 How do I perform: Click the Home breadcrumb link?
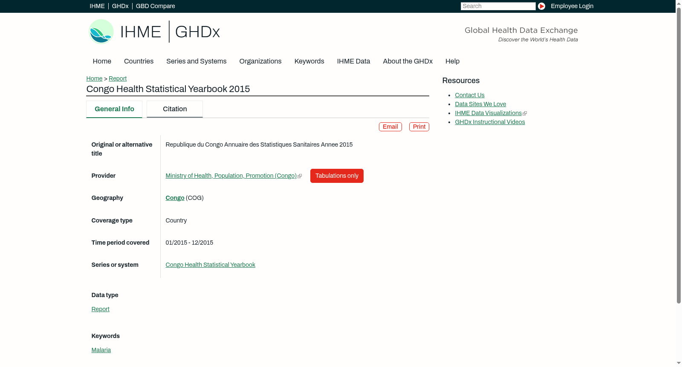coord(94,78)
